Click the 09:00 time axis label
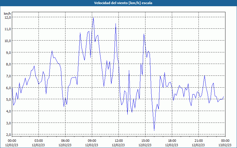This screenshot has width=237, height=148. coord(92,141)
